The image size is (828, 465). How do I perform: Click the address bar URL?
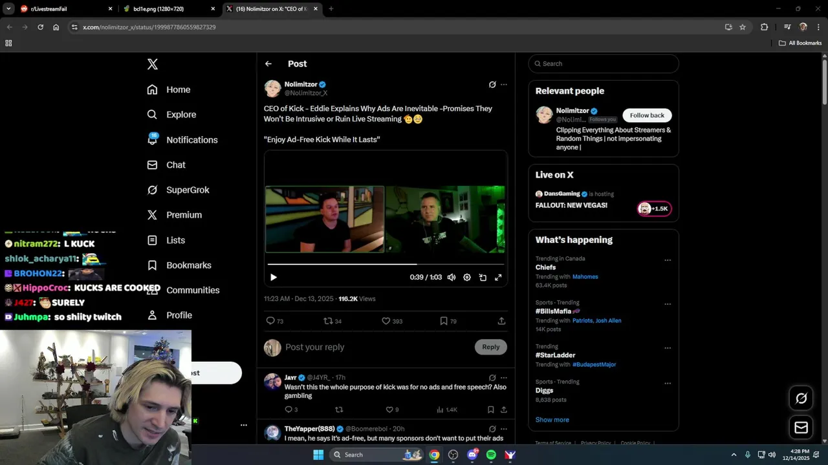[x=149, y=27]
